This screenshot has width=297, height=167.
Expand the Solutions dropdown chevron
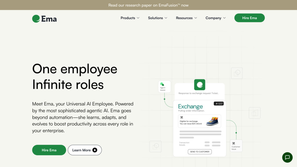pos(166,18)
